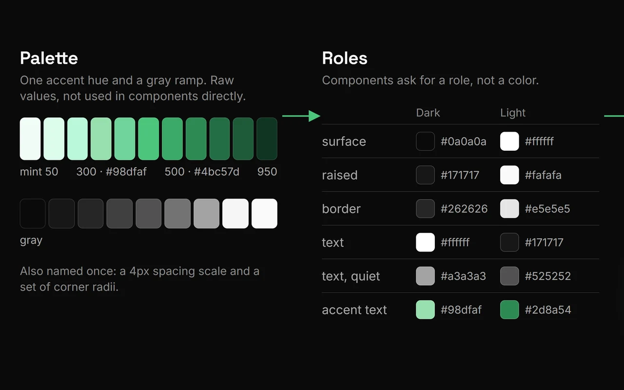Viewport: 624px width, 390px height.
Task: Click the mint swatch just left of the 950 swatch
Action: point(243,139)
